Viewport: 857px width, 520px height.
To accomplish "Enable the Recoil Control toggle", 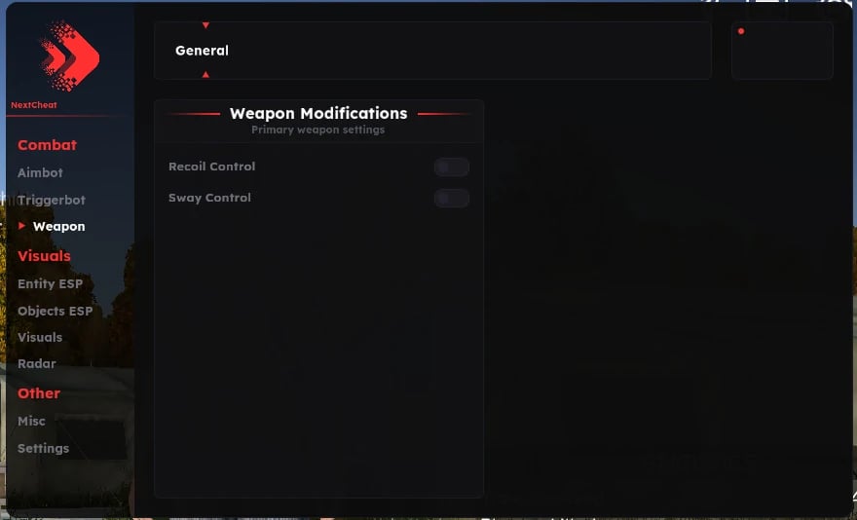I will click(452, 167).
